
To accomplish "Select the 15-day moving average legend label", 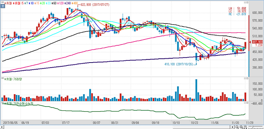I will (x=37, y=3).
